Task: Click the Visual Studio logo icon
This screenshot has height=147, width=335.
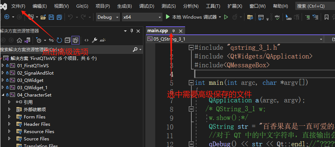Action: click(3, 6)
